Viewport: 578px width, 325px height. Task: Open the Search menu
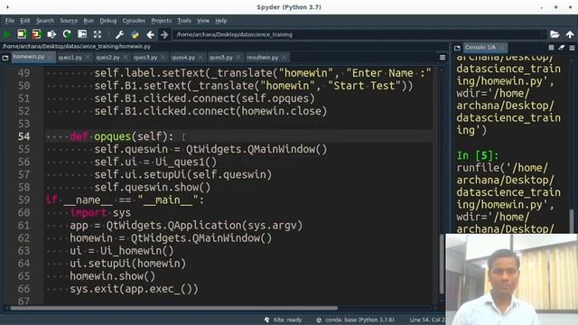point(45,21)
